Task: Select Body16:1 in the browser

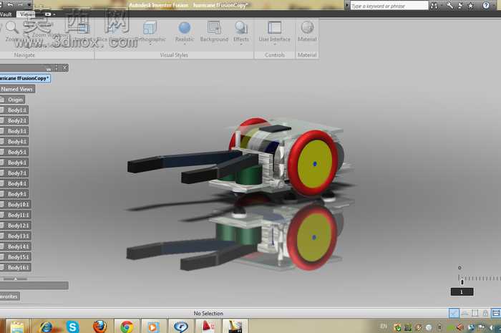Action: (x=15, y=268)
